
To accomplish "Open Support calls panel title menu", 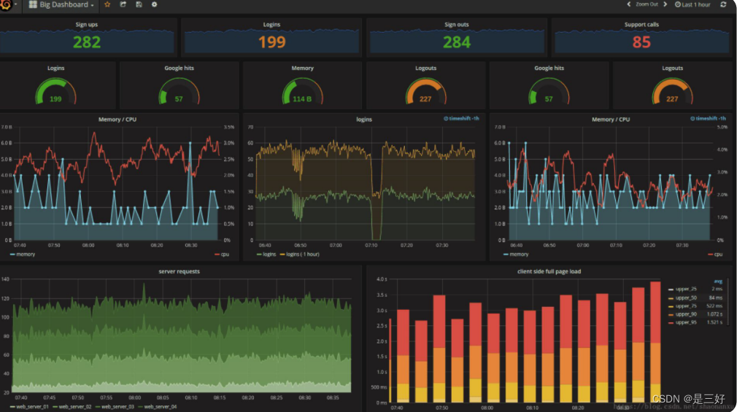I will click(x=641, y=25).
